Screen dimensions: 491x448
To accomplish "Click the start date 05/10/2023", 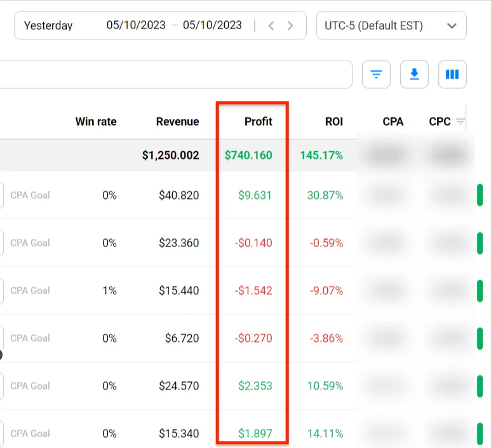I will click(x=136, y=25).
